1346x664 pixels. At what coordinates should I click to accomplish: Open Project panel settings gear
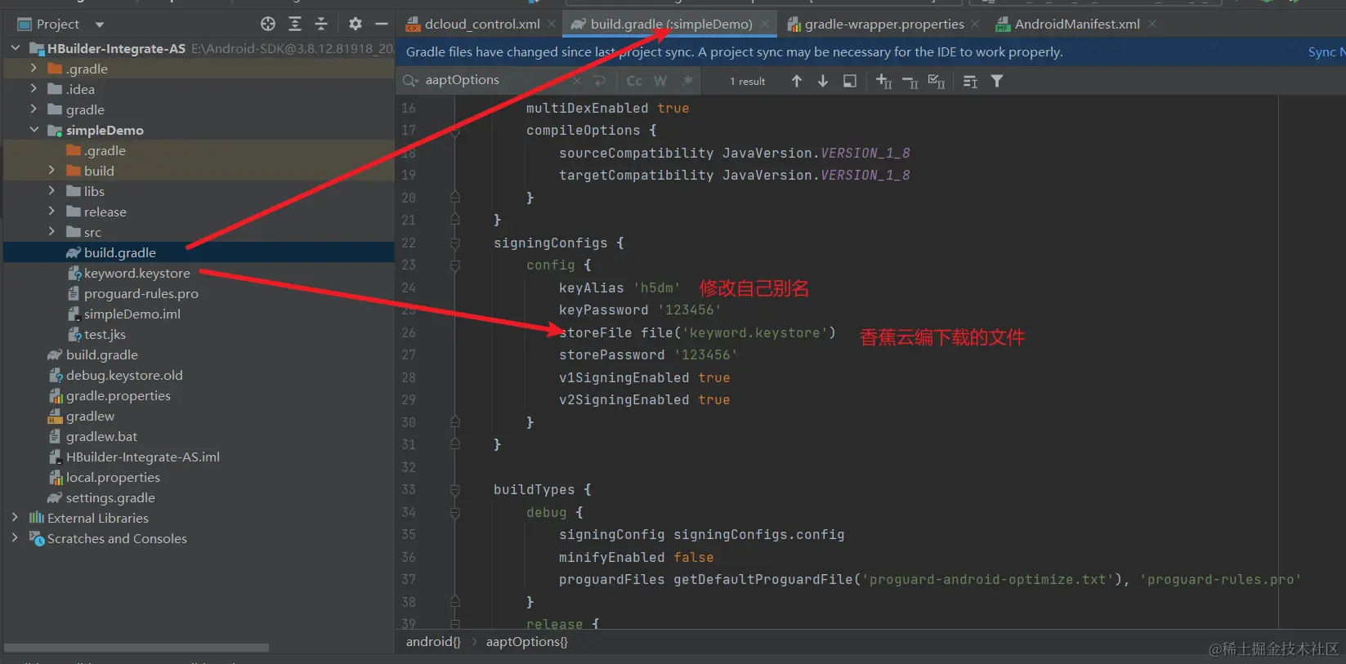pos(355,24)
